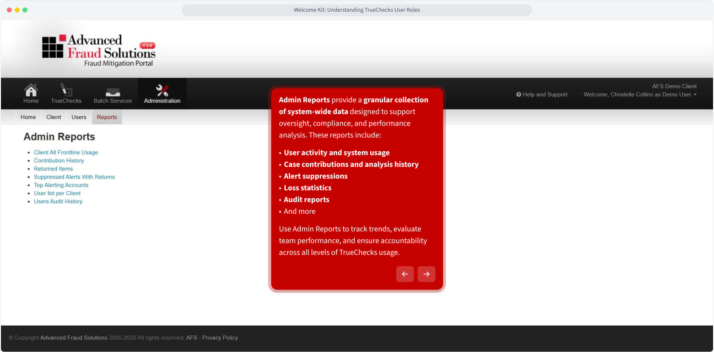Click 'User activity and system usage' bullet
The width and height of the screenshot is (714, 352).
[x=337, y=153]
